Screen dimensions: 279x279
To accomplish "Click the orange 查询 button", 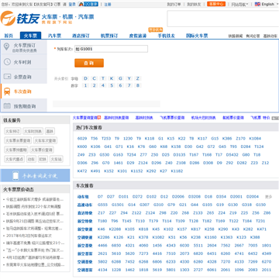I will click(x=89, y=63).
